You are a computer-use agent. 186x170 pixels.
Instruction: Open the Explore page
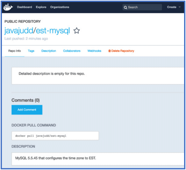[41, 7]
